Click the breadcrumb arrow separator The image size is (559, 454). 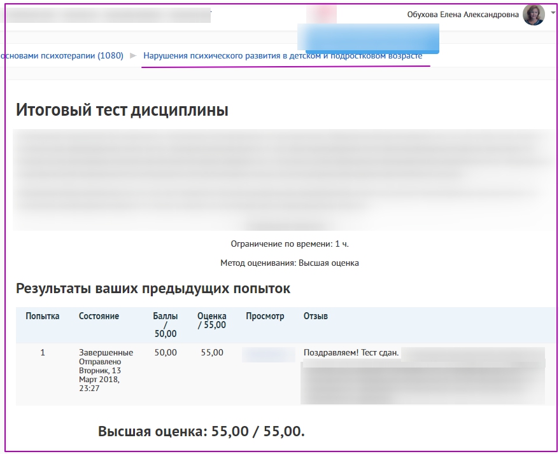coord(133,55)
